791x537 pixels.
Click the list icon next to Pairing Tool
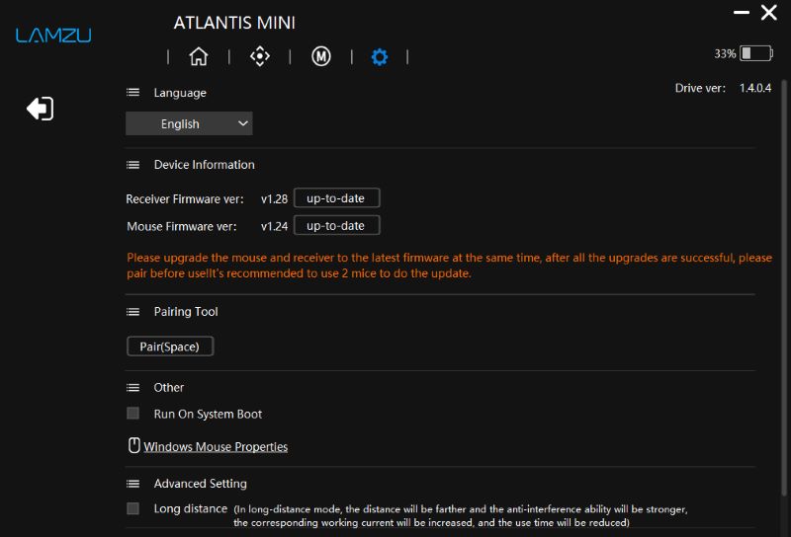click(133, 312)
